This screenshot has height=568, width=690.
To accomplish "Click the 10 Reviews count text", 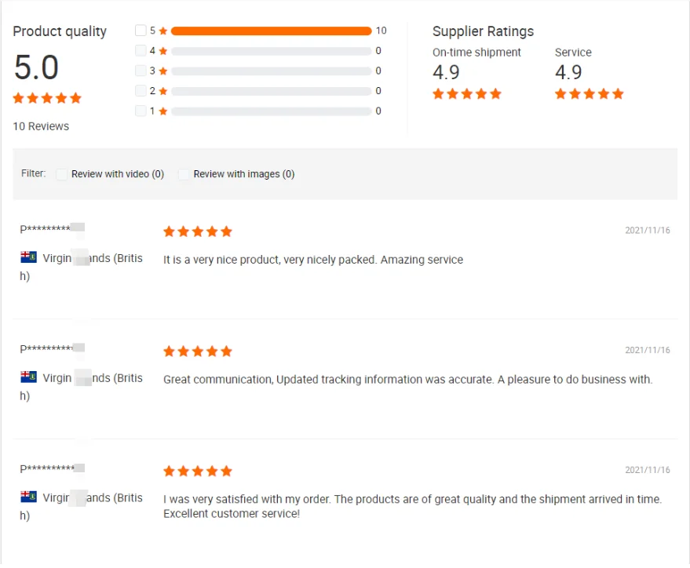I will (41, 126).
